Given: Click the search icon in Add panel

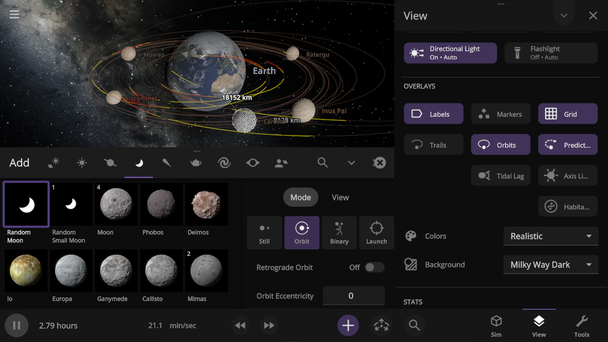Looking at the screenshot, I should tap(323, 163).
